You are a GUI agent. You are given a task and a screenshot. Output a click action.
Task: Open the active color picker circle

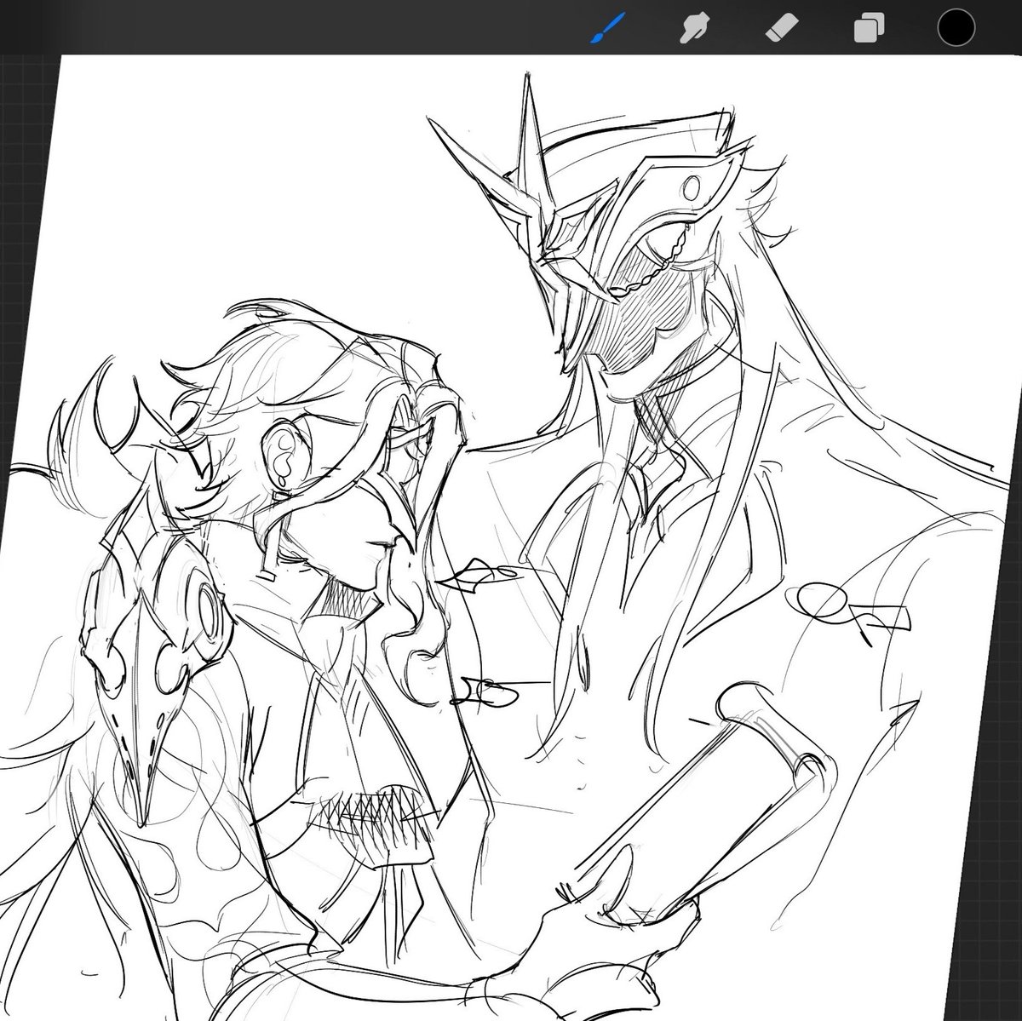click(x=955, y=28)
